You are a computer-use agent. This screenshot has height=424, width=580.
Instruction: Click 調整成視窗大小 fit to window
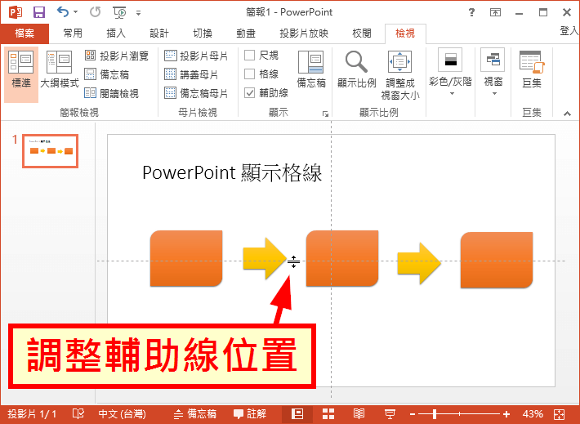(x=399, y=75)
